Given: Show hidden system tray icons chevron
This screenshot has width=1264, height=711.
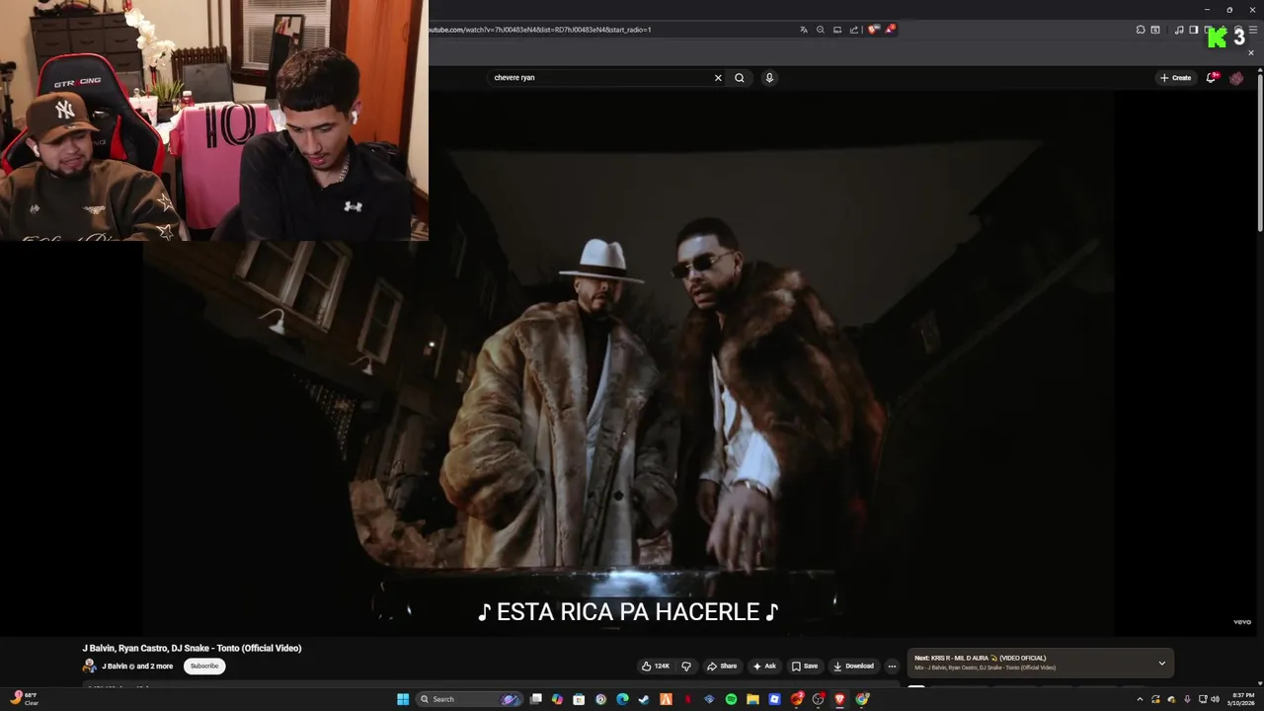Looking at the screenshot, I should 1140,699.
